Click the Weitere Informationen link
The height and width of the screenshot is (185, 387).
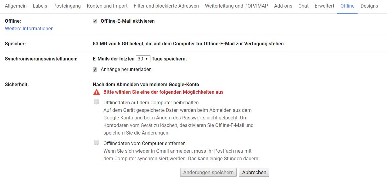29,29
